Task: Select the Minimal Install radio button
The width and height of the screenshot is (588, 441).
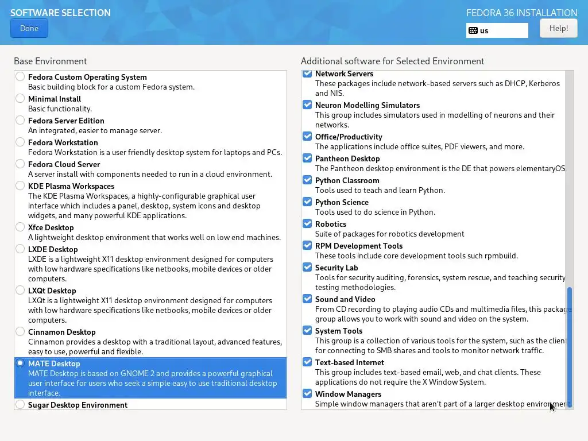Action: pos(20,98)
